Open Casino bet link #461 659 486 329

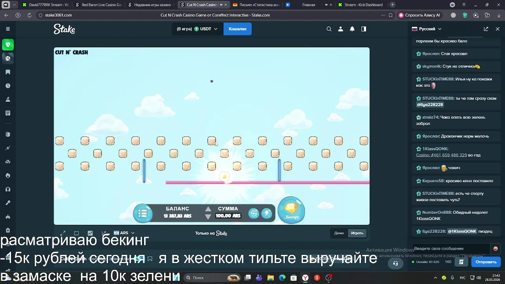pos(441,155)
